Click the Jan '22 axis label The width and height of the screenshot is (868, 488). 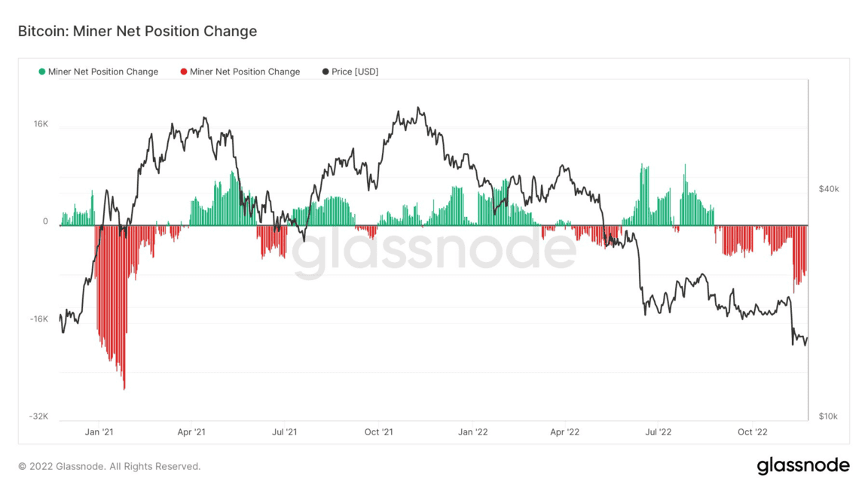point(472,432)
